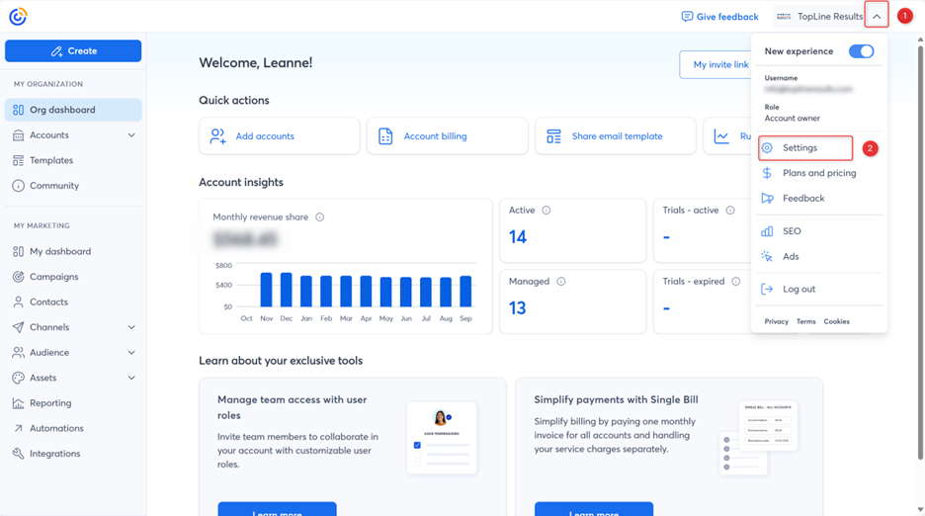Expand the Channels sidebar menu
Image resolution: width=925 pixels, height=516 pixels.
click(x=131, y=327)
